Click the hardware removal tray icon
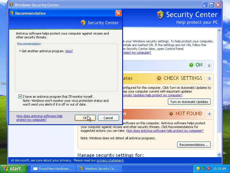 (x=203, y=169)
